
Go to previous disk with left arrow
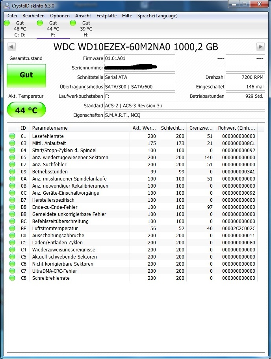11,47
